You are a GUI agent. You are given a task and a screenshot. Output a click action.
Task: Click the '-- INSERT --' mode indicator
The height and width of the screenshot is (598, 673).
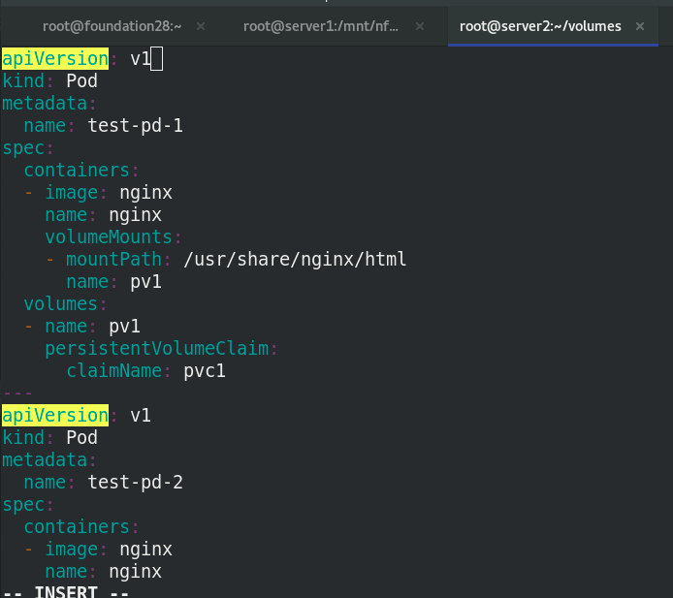pos(66,591)
